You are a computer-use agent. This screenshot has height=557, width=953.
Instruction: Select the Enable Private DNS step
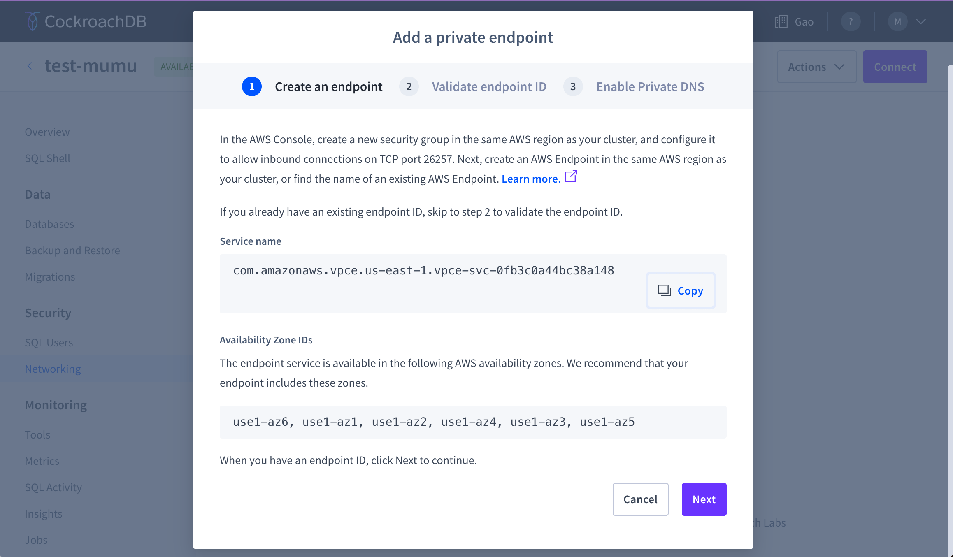coord(650,86)
